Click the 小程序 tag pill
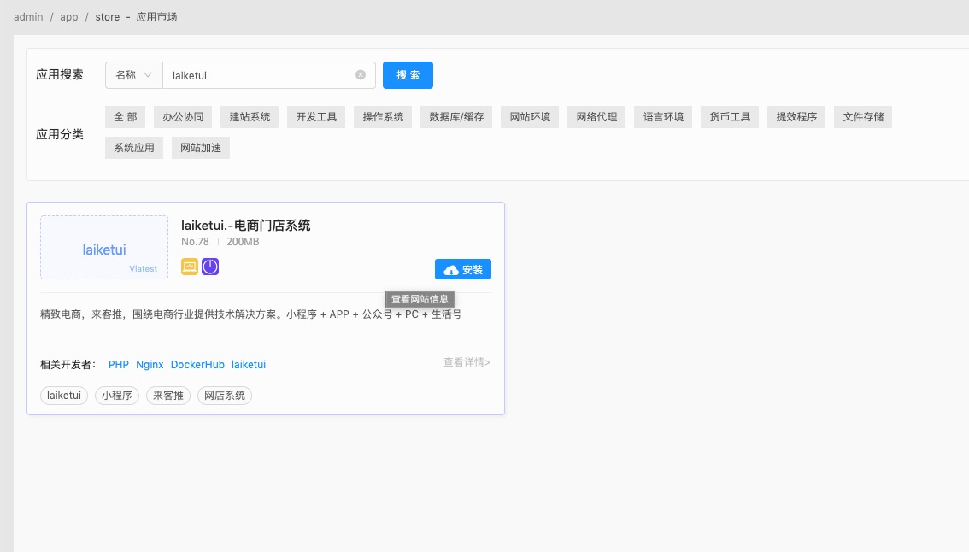 point(117,396)
